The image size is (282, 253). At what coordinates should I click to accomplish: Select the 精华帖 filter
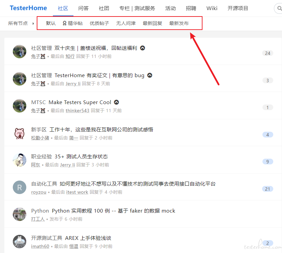(x=72, y=23)
